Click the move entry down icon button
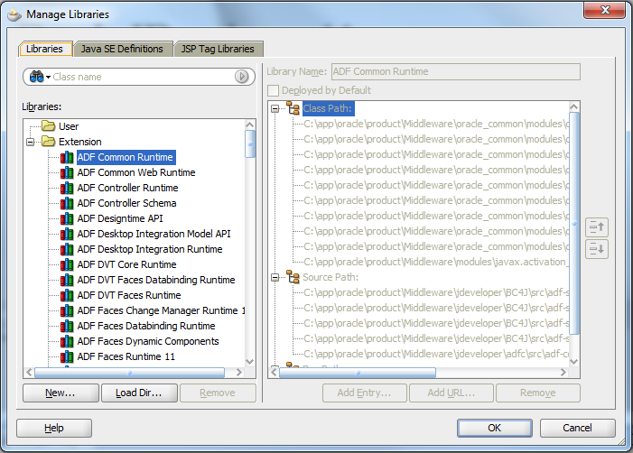 click(x=597, y=248)
